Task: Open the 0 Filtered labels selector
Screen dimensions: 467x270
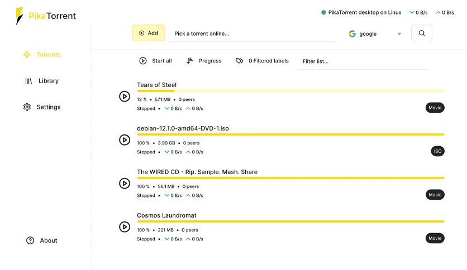Action: (262, 61)
